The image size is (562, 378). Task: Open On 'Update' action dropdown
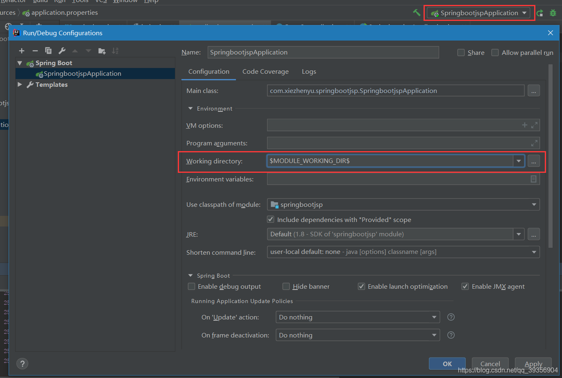click(x=358, y=317)
